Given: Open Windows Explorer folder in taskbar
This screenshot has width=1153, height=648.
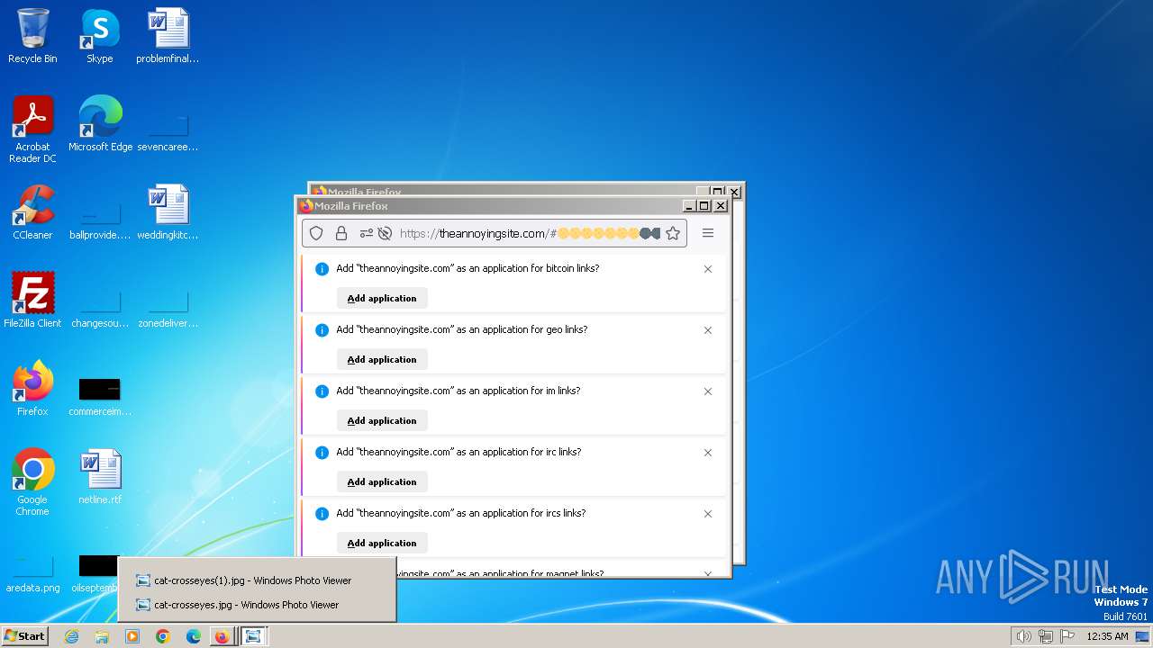Looking at the screenshot, I should coord(102,636).
